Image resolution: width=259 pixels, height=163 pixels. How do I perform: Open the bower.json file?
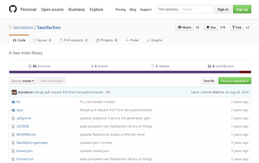tap(25, 151)
